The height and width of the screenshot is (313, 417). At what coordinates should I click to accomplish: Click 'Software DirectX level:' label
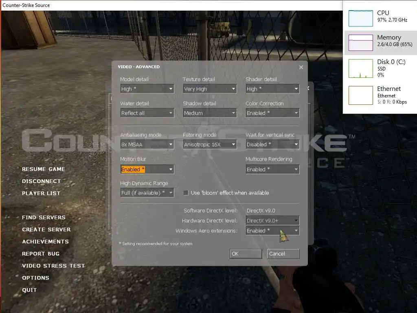point(211,211)
